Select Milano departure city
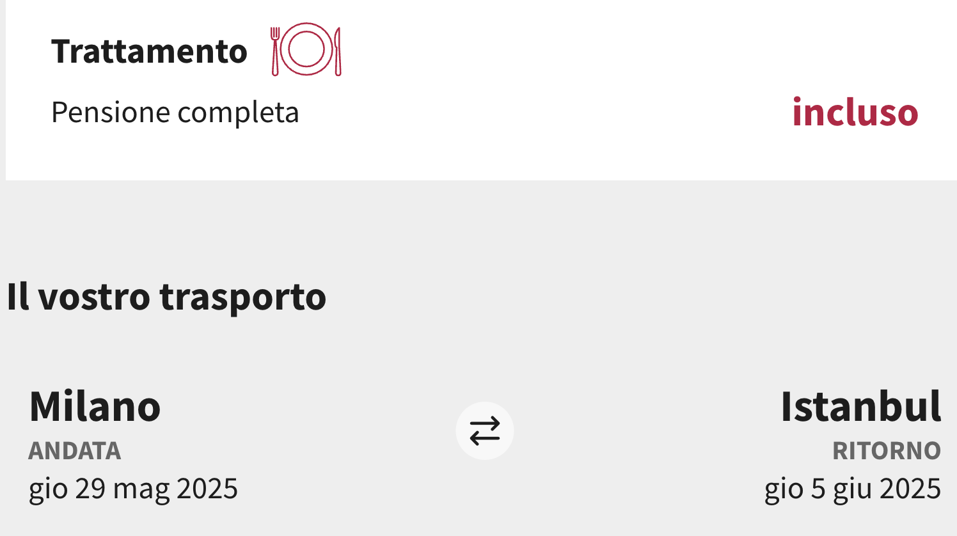Screen dimensions: 957x536 tap(95, 406)
